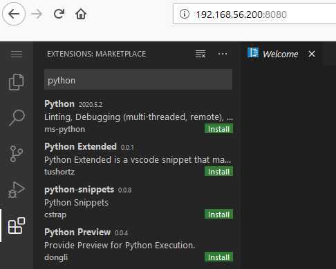Viewport: 336px width, 269px height.
Task: Open the Run and Debug view
Action: coord(17,190)
